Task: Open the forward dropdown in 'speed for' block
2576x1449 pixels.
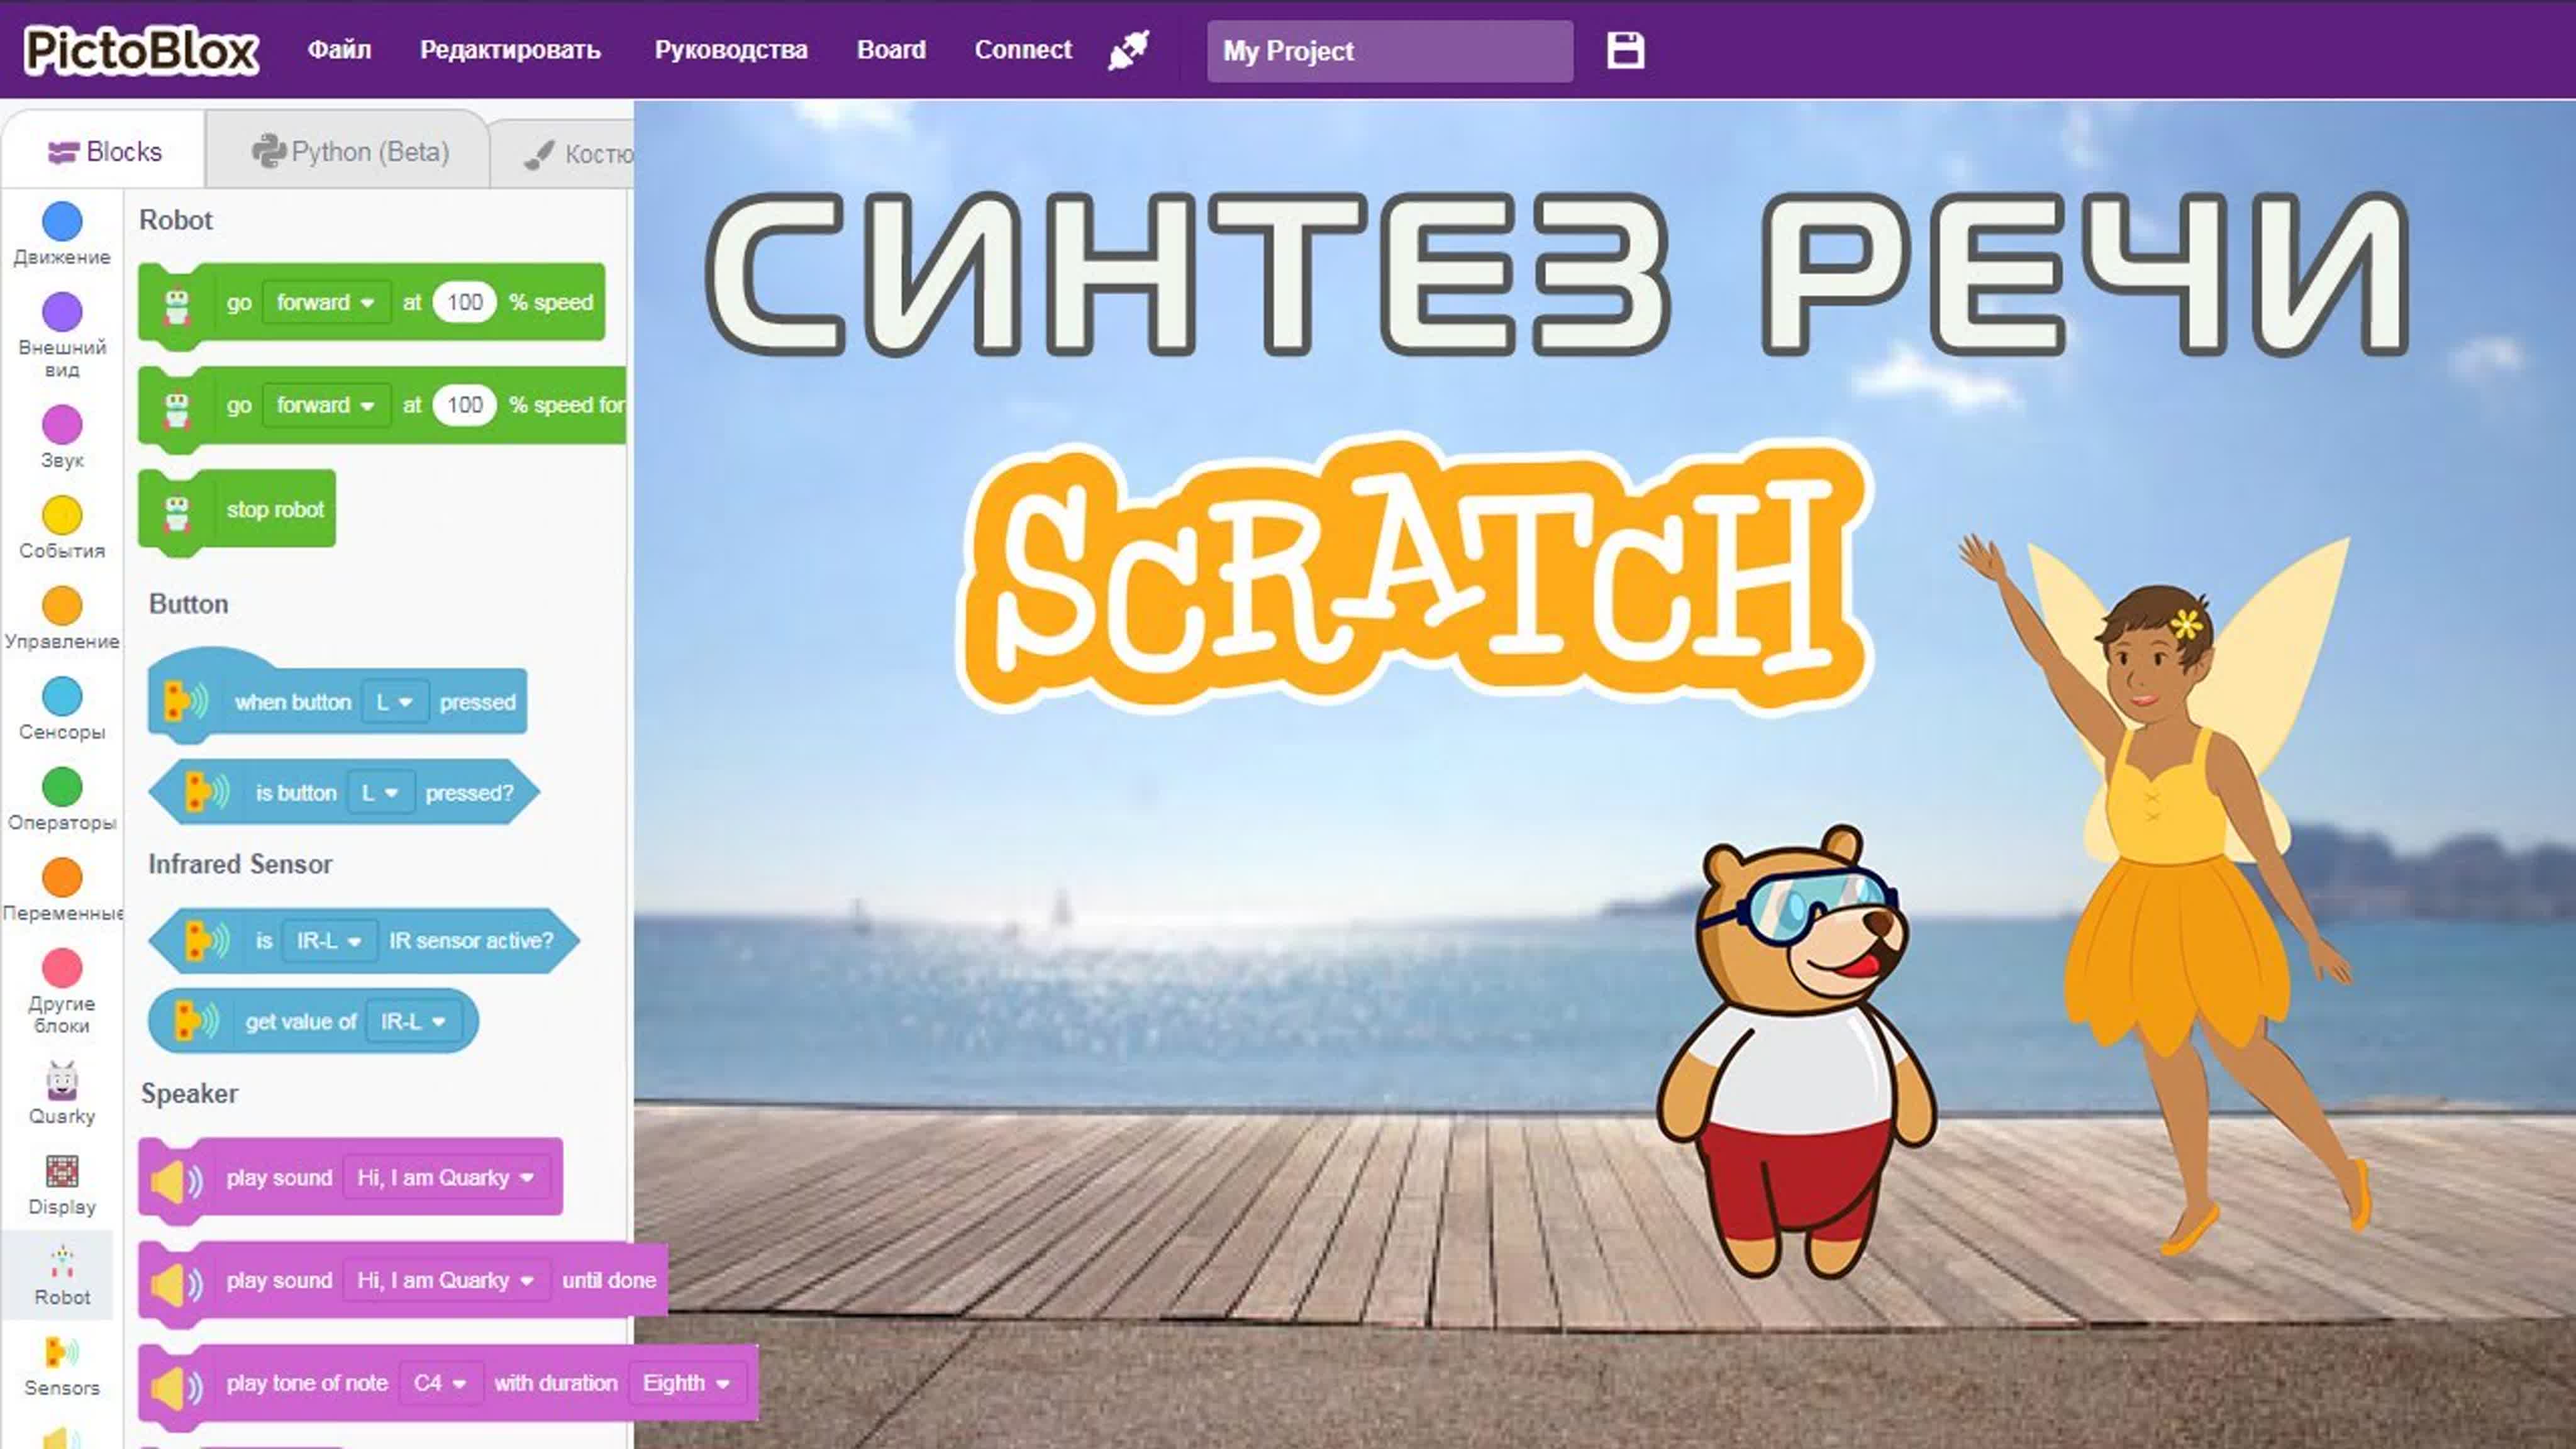Action: [325, 405]
